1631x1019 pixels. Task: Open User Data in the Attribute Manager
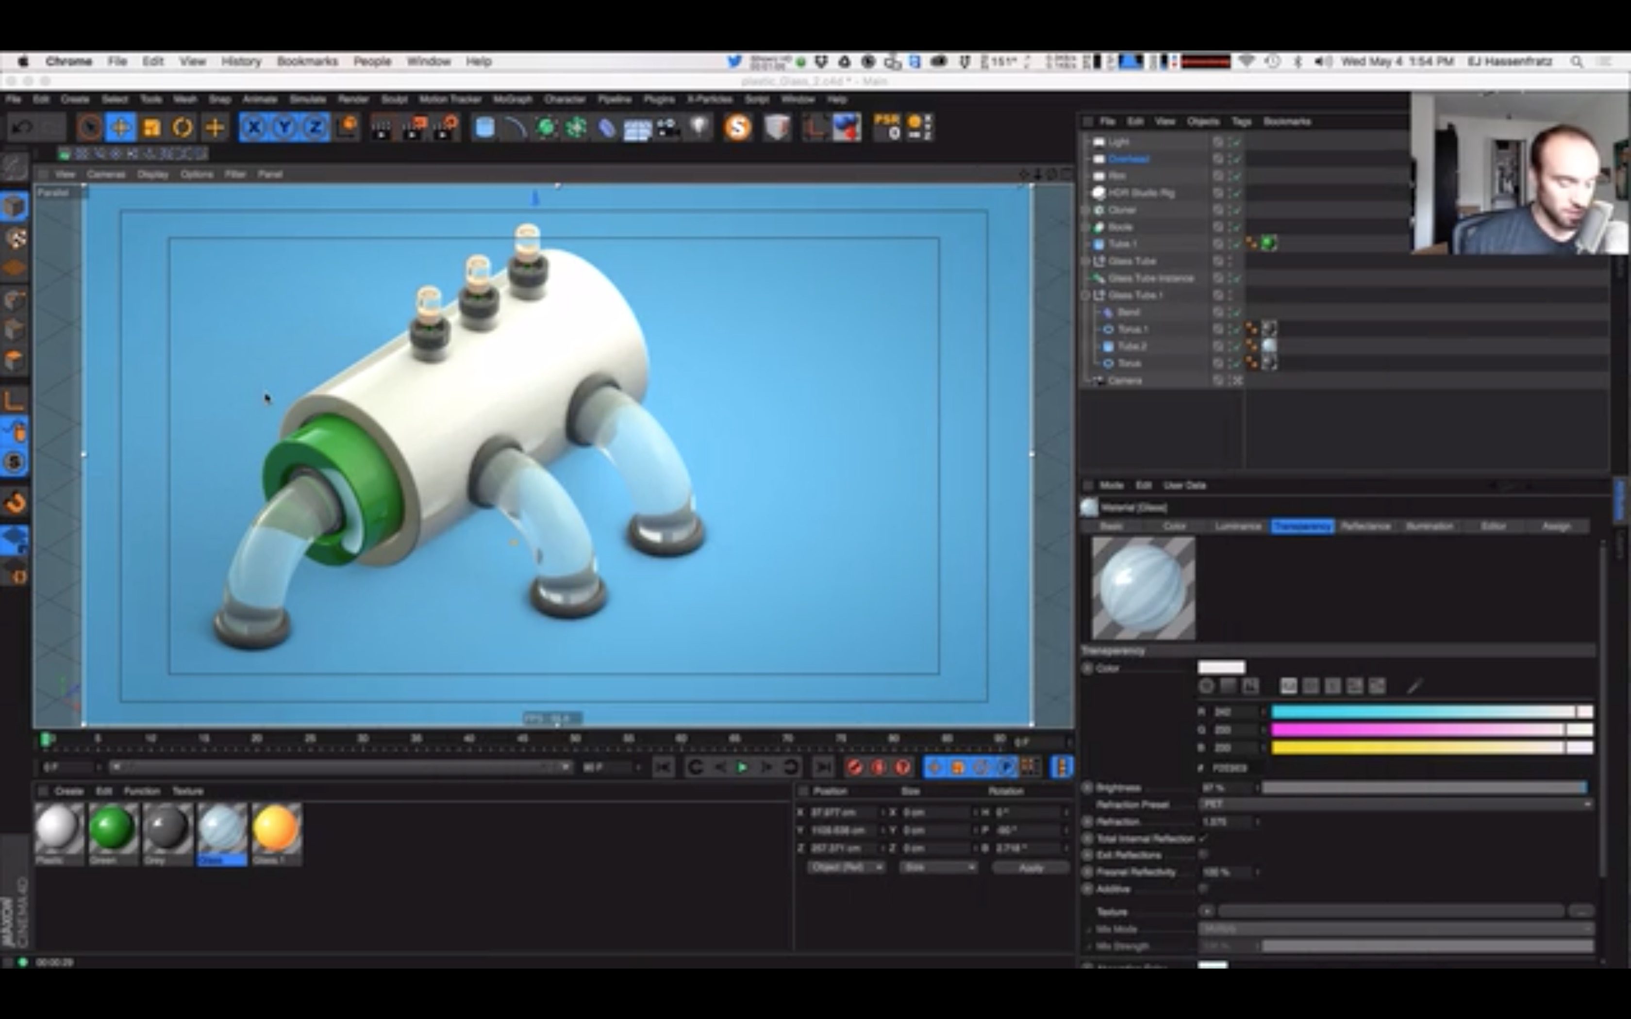(x=1184, y=485)
